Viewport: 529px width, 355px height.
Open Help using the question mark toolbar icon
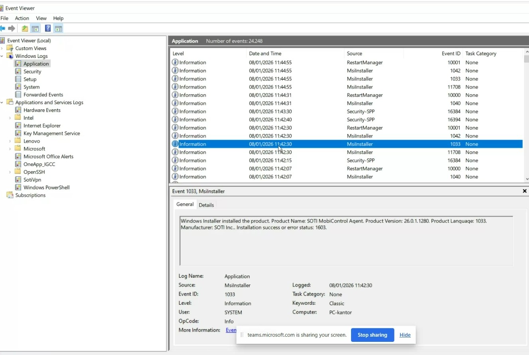[47, 28]
